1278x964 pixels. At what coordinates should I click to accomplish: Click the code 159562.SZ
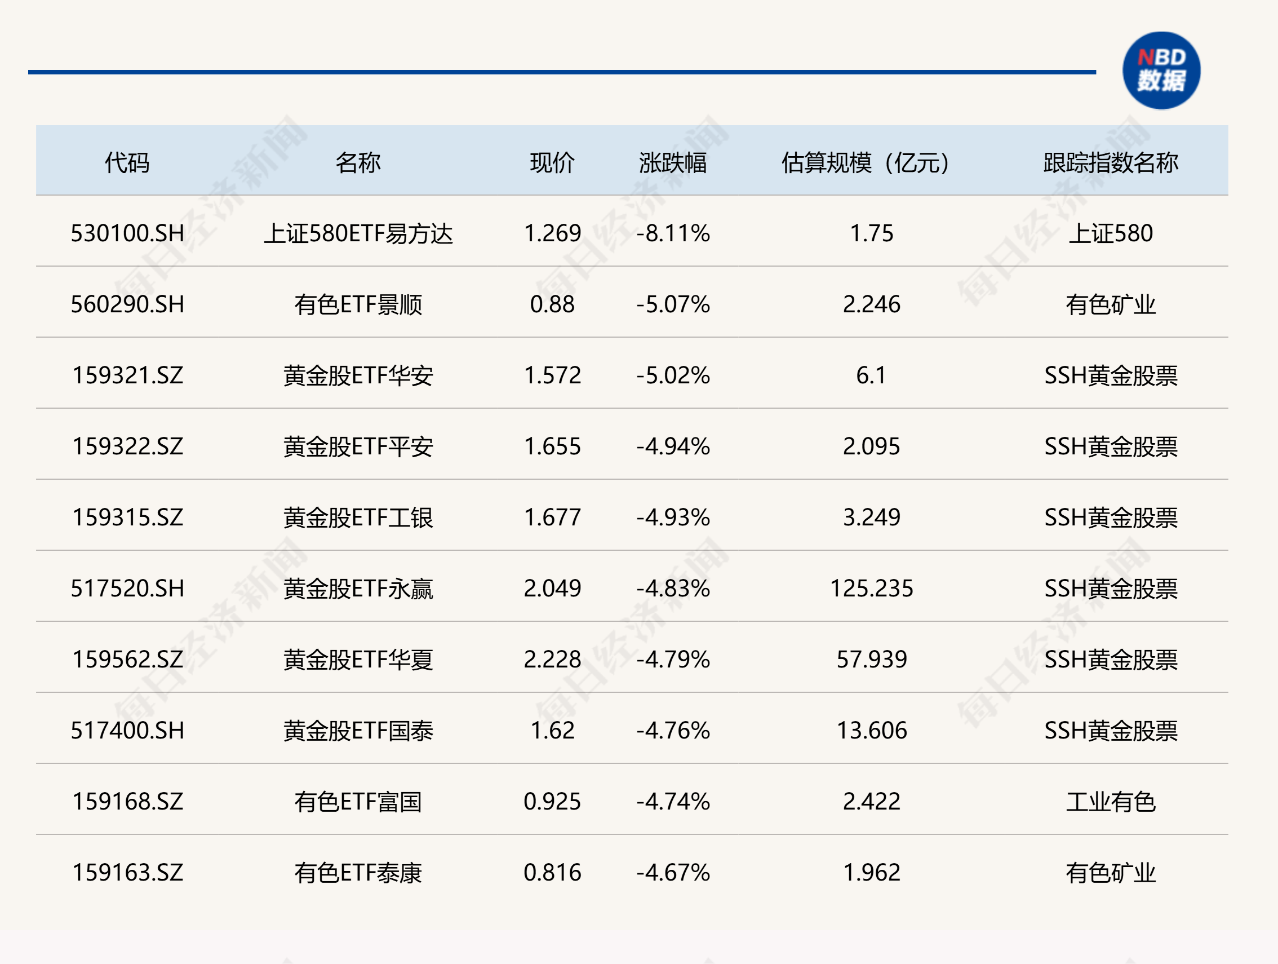127,660
